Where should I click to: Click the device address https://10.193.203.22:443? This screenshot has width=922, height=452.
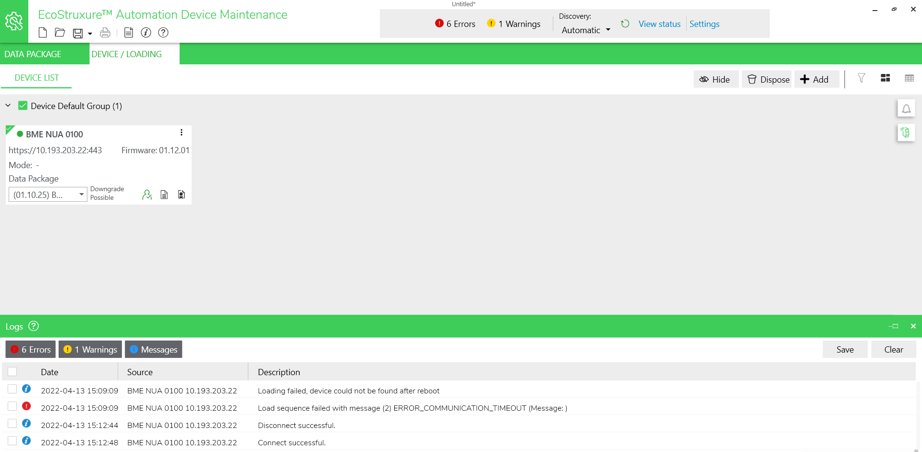55,150
